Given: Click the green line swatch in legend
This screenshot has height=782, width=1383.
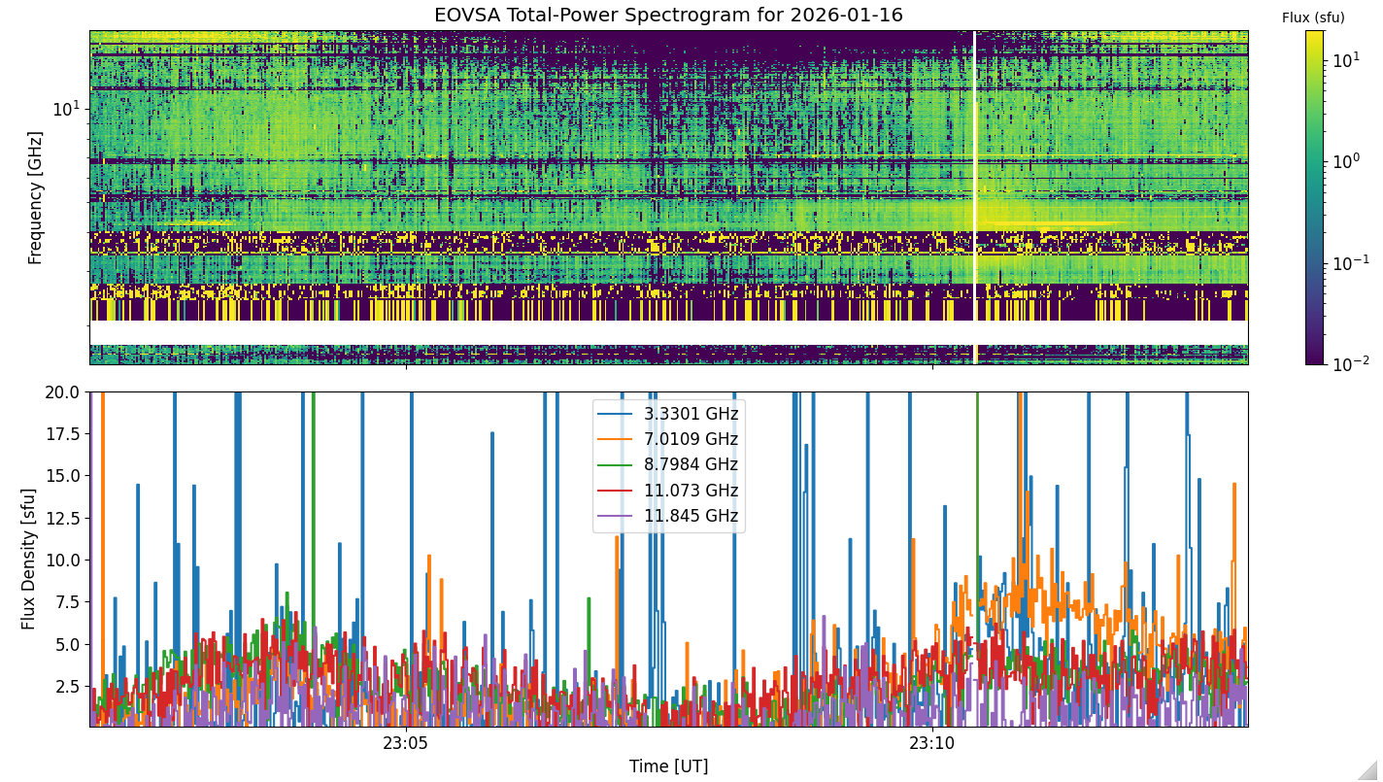Looking at the screenshot, I should [617, 465].
